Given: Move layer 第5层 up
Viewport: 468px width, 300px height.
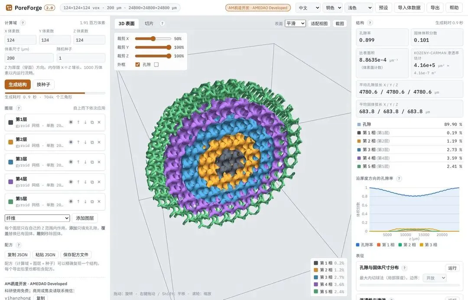Looking at the screenshot, I should coord(78,202).
